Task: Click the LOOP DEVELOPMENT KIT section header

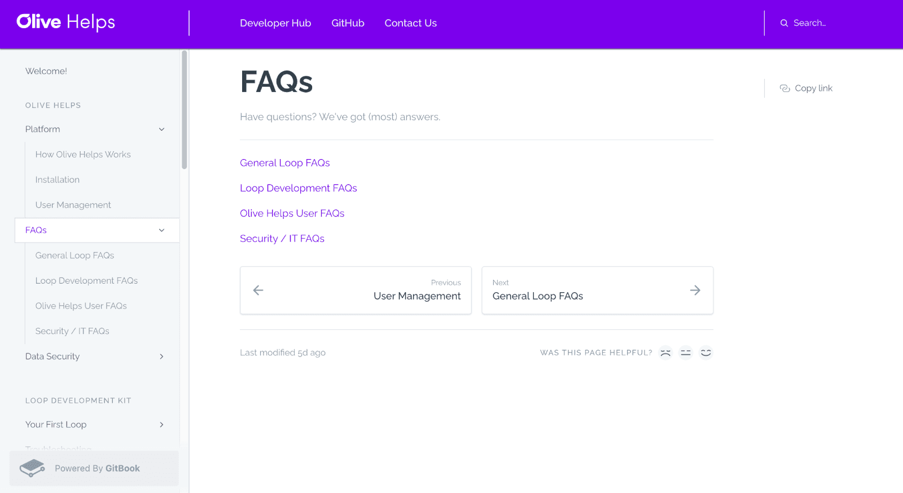Action: pos(78,401)
